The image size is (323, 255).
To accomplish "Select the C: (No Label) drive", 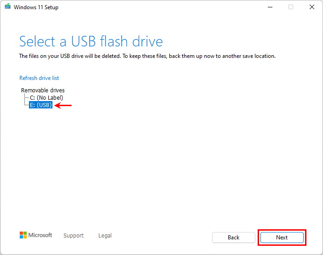I will (x=46, y=98).
